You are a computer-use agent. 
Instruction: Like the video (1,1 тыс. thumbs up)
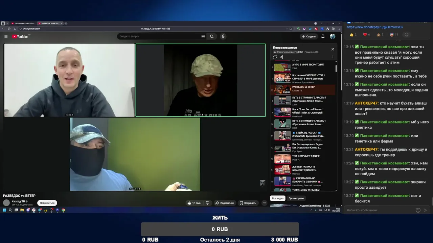tap(194, 203)
